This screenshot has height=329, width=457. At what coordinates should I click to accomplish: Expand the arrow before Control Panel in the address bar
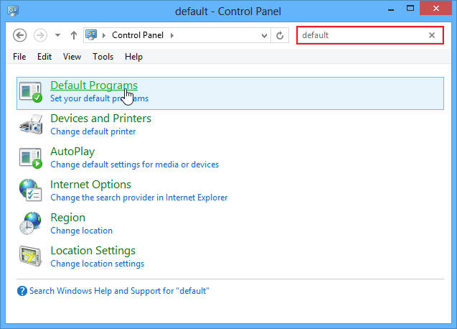pyautogui.click(x=104, y=36)
